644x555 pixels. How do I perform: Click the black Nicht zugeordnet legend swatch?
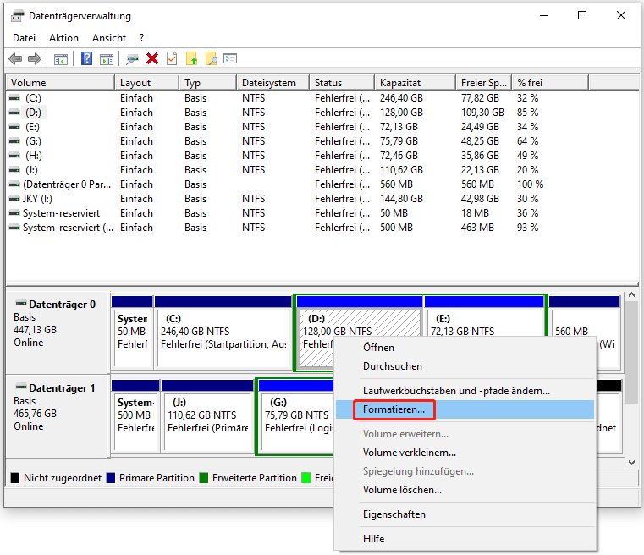point(15,478)
